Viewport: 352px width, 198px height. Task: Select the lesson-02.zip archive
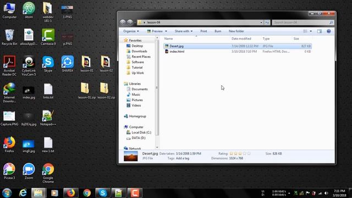pos(106,91)
